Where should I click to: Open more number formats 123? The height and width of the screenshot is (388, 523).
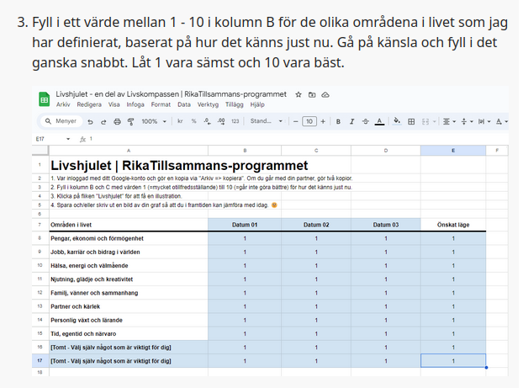pos(235,121)
